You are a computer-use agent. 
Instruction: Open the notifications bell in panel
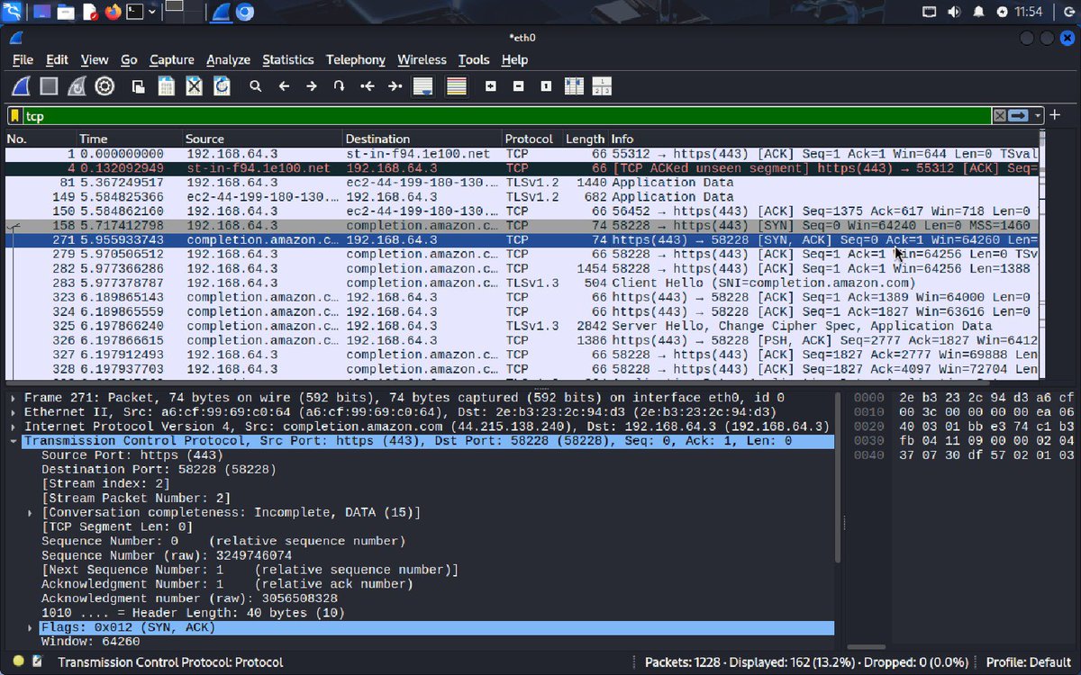(978, 12)
